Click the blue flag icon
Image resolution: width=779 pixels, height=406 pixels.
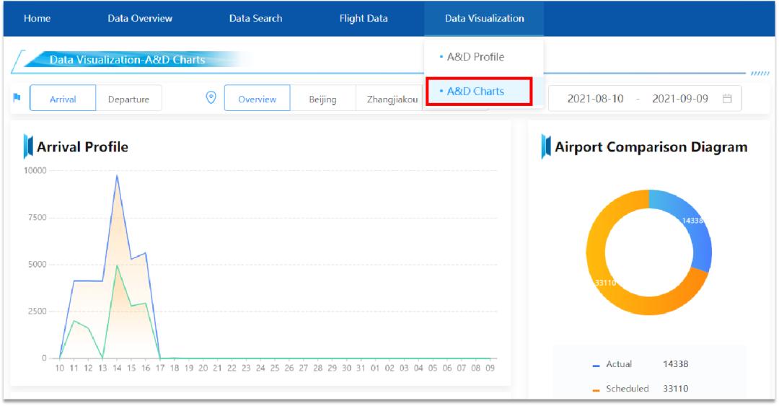17,97
